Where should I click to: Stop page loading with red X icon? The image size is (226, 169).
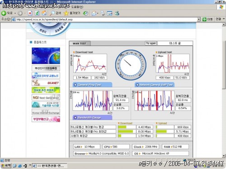tap(30, 13)
